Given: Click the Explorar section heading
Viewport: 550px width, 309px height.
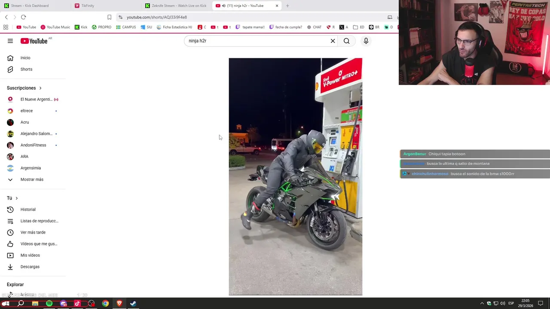Looking at the screenshot, I should (15, 285).
